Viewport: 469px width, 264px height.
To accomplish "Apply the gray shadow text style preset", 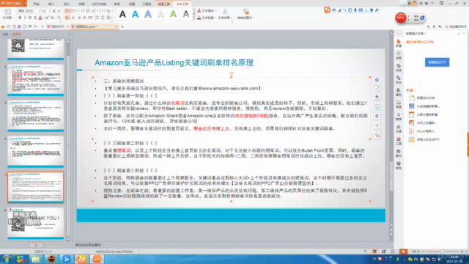I will coord(185,14).
